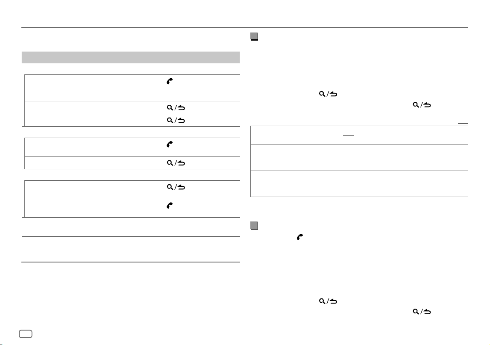This screenshot has height=345, width=490.
Task: Click the note area between the two rules below the third table
Action: [x=131, y=249]
